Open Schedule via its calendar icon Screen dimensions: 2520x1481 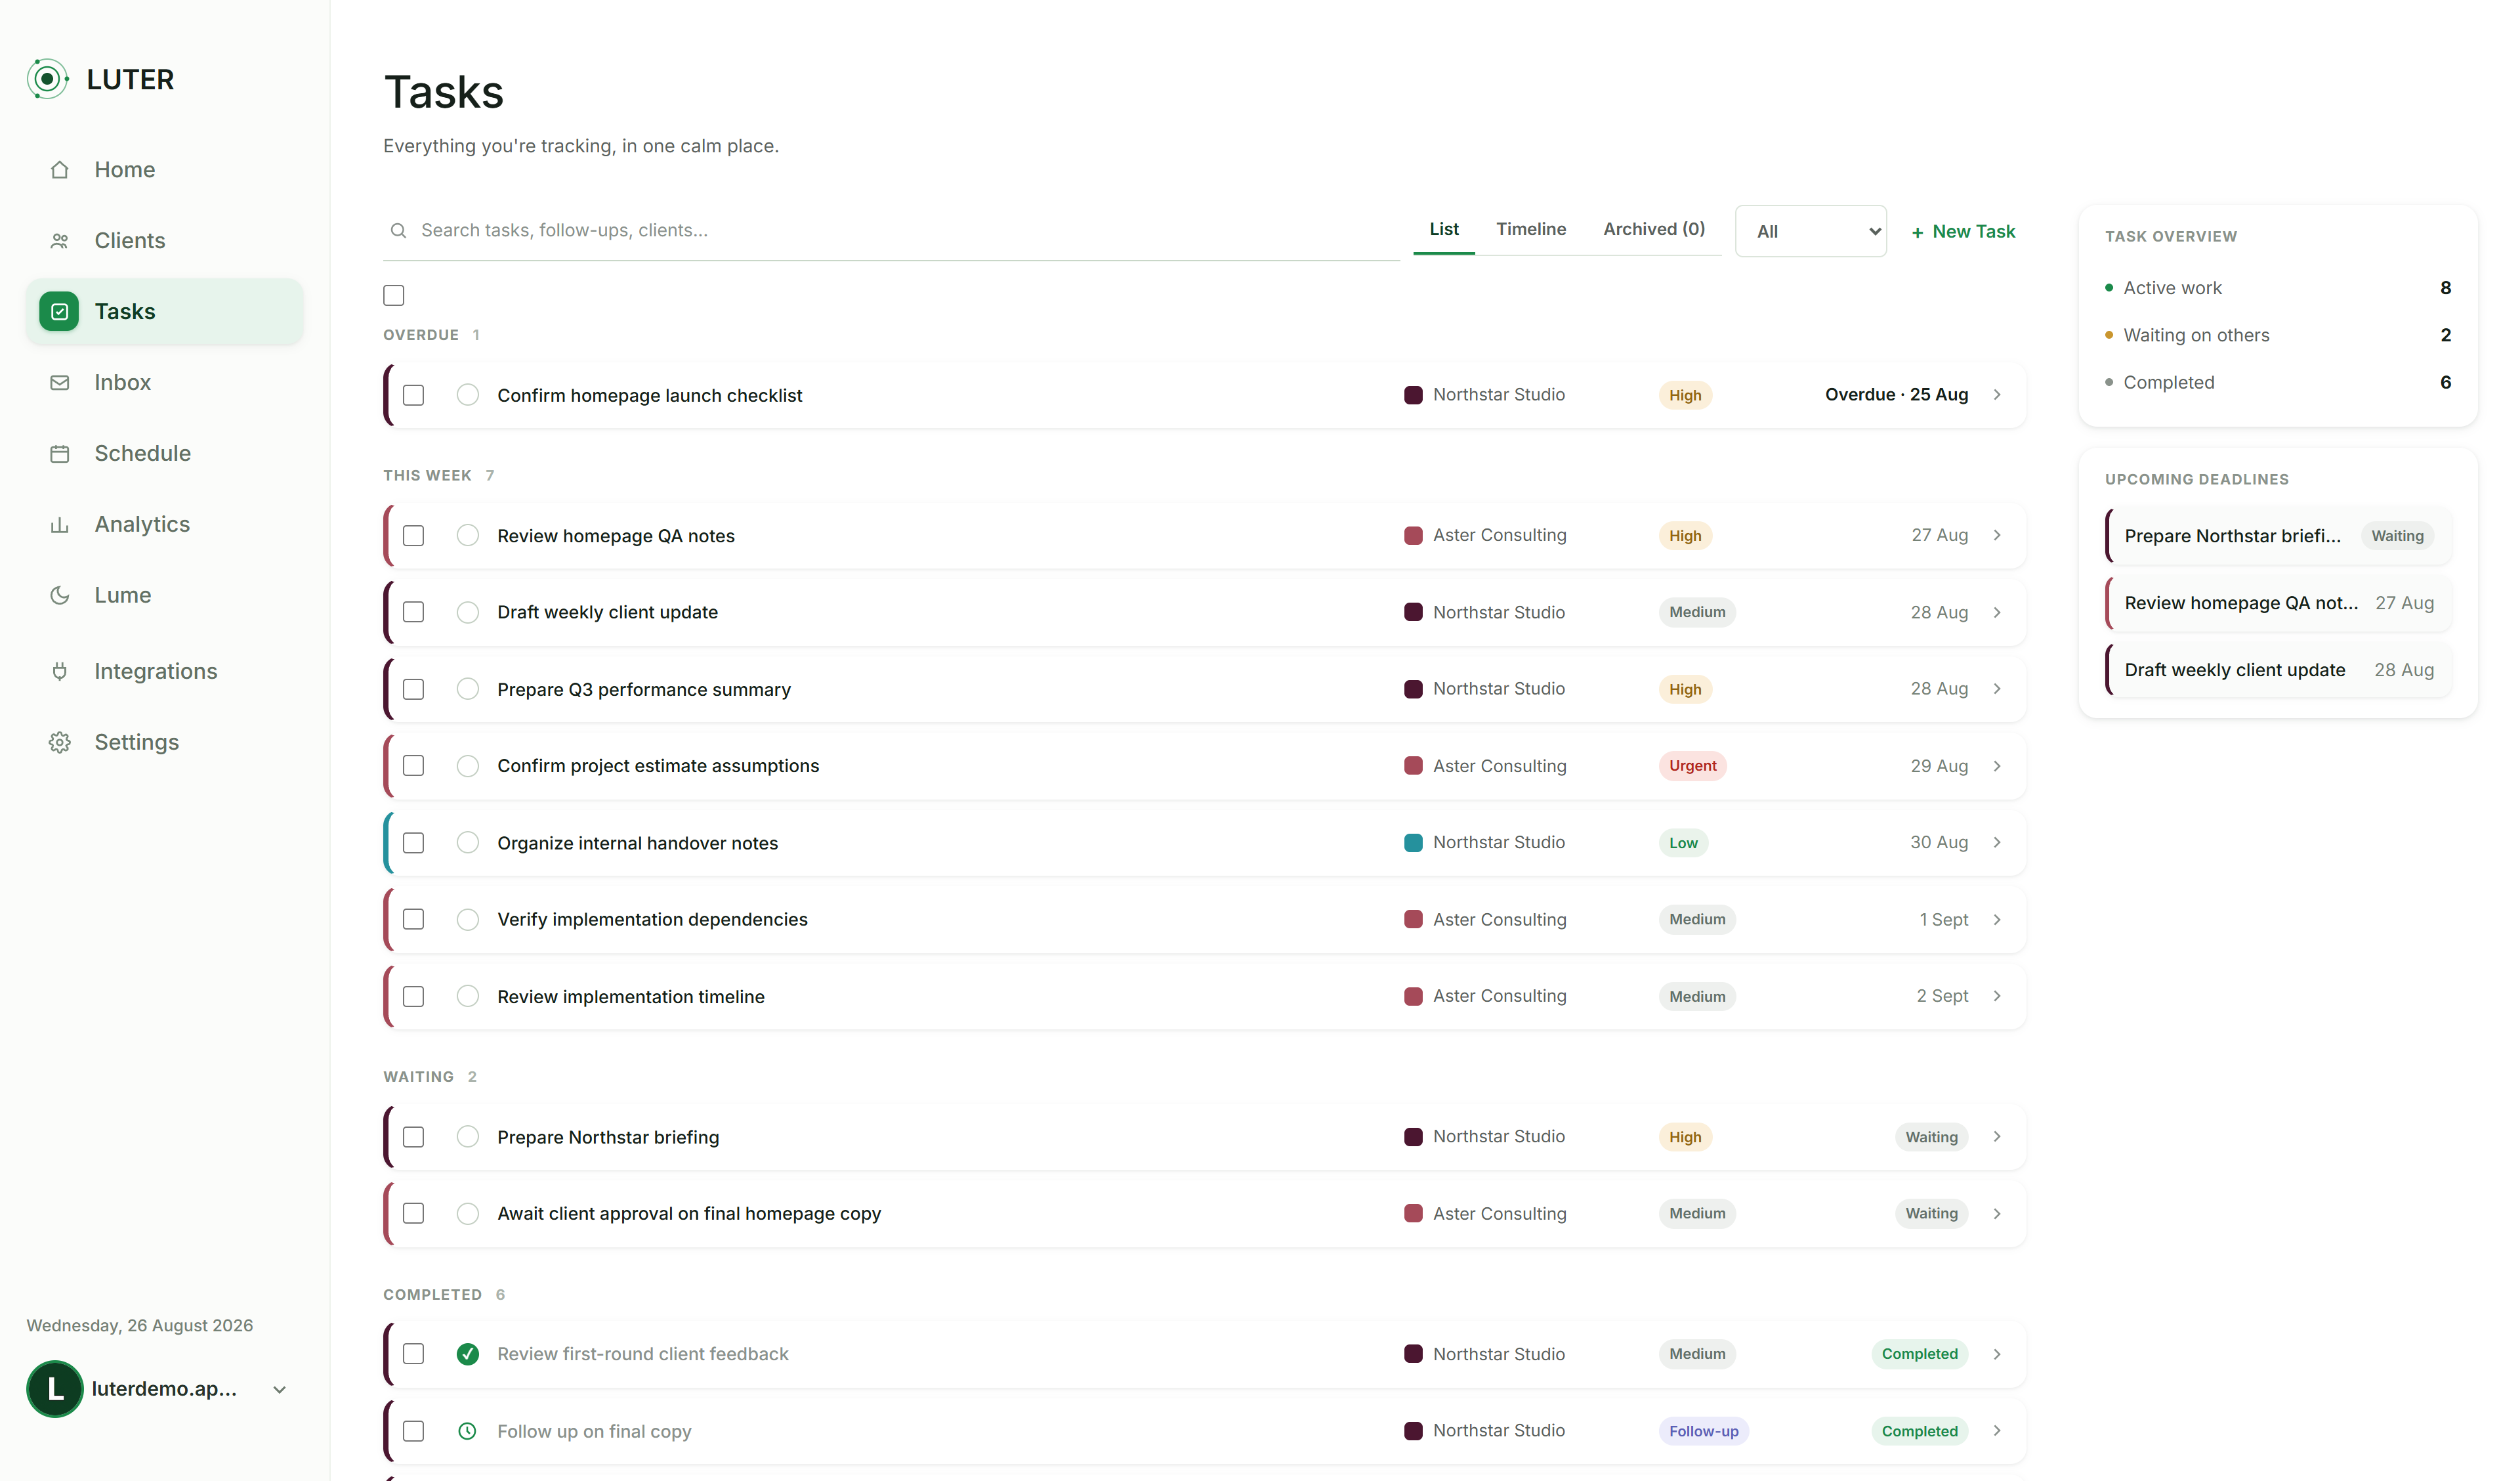click(60, 454)
